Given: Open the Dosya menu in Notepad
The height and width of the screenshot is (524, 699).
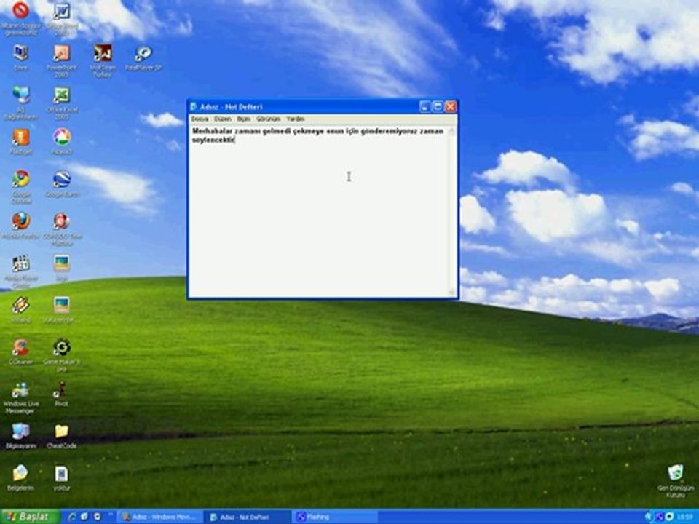Looking at the screenshot, I should click(200, 119).
